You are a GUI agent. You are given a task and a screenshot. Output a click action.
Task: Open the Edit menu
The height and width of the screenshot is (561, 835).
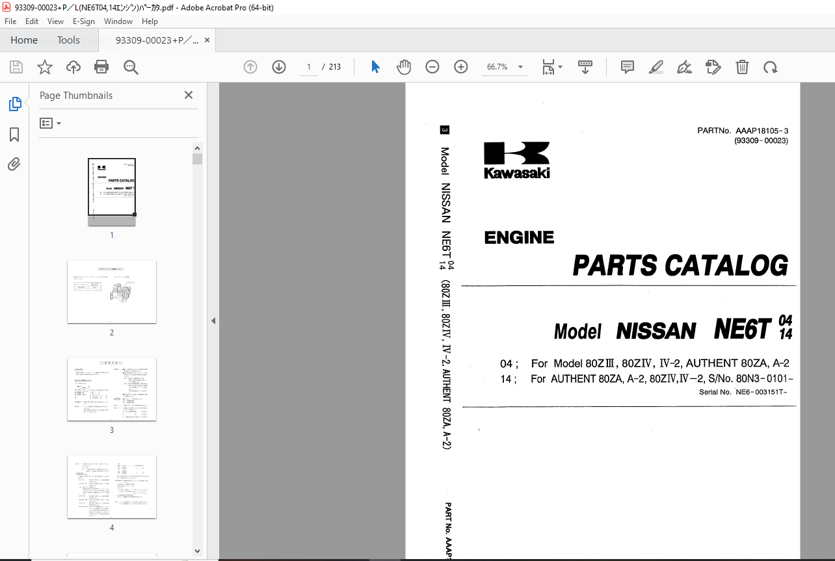[x=32, y=21]
